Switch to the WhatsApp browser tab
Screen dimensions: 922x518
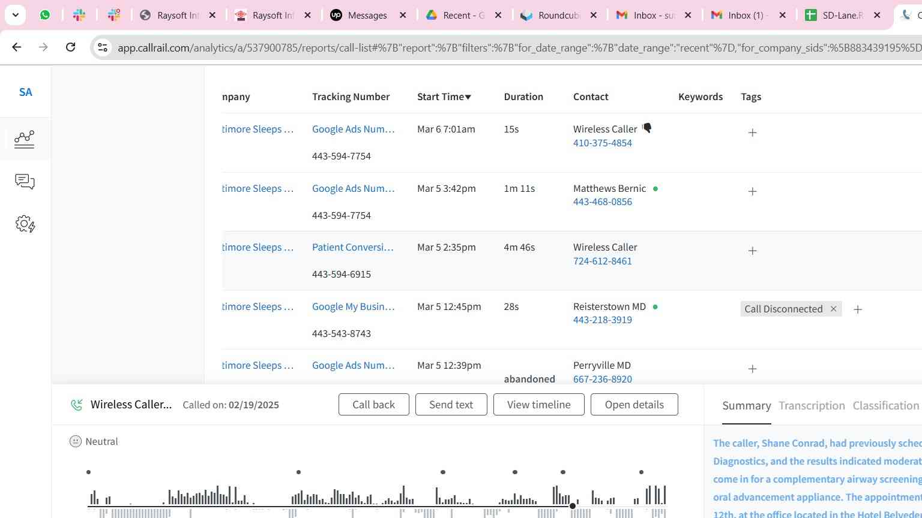coord(45,15)
